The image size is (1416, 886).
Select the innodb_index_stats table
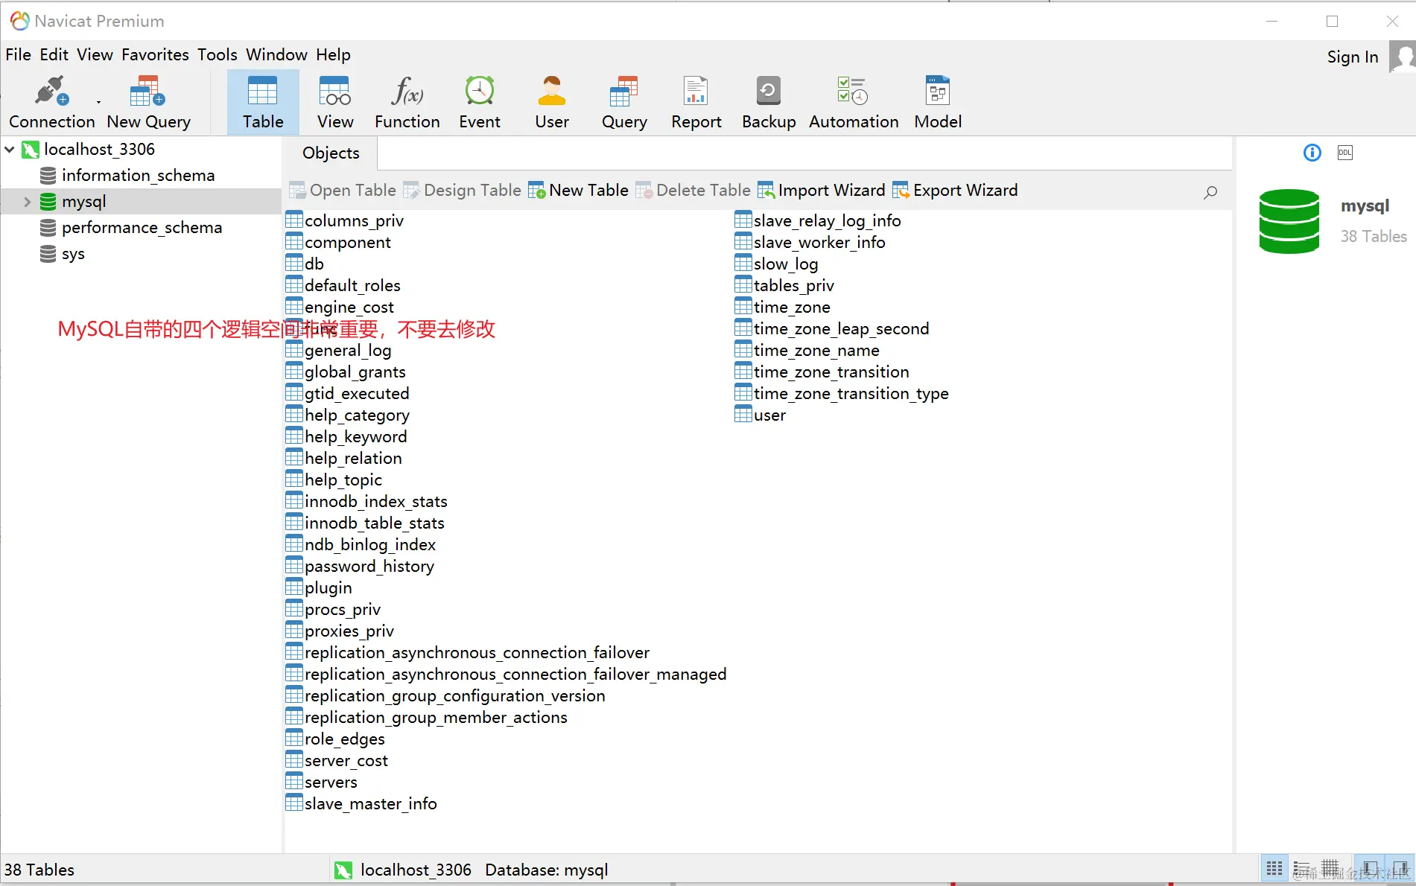pyautogui.click(x=367, y=501)
